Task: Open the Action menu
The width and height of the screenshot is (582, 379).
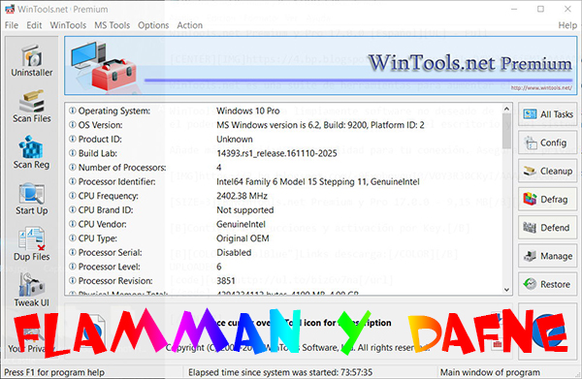Action: pos(190,25)
